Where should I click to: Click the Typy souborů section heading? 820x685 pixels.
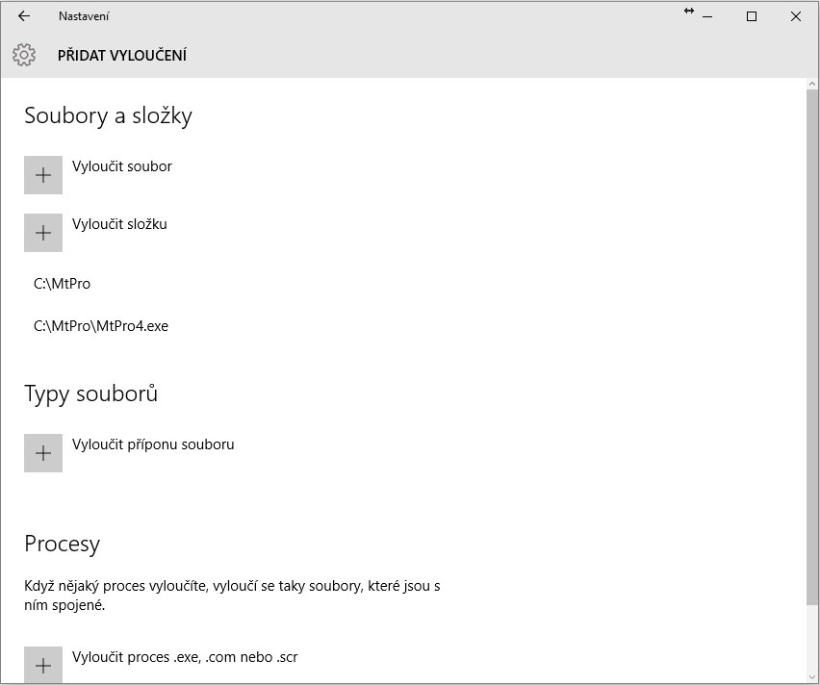pos(90,393)
